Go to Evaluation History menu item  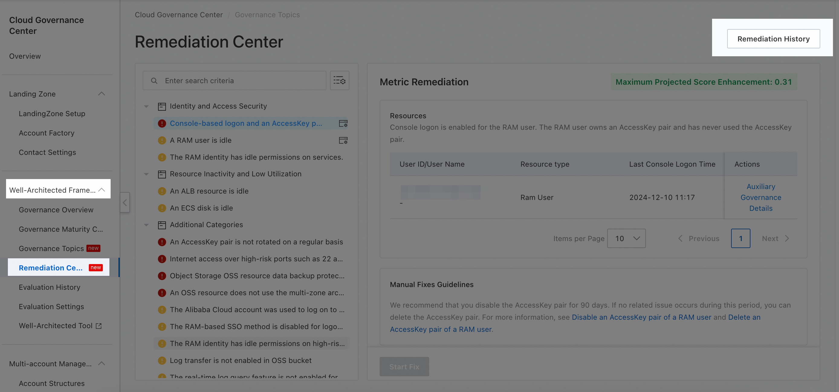click(50, 287)
